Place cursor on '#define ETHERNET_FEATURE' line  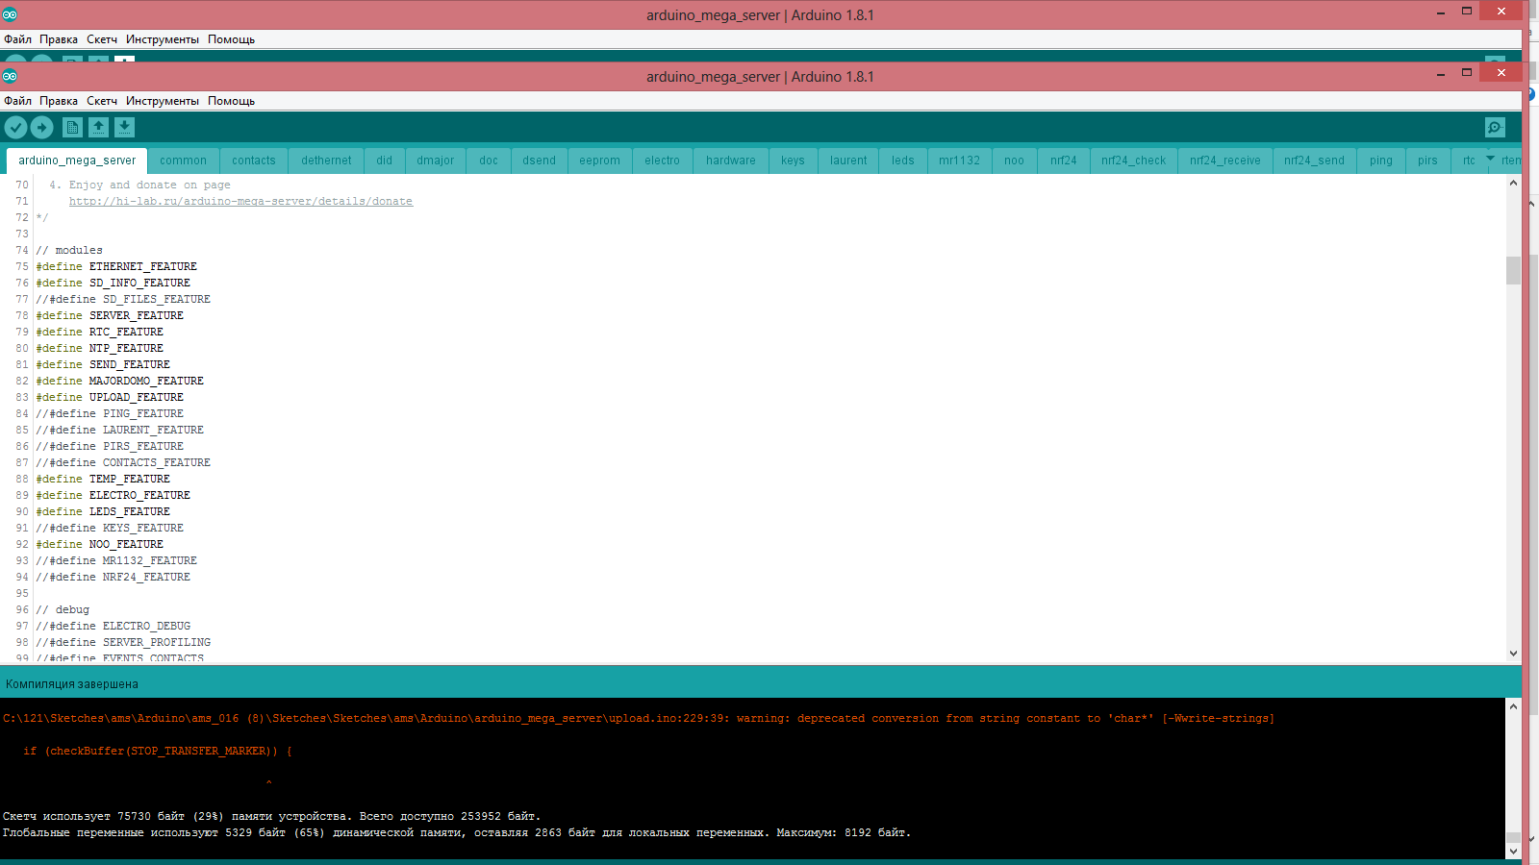(116, 266)
